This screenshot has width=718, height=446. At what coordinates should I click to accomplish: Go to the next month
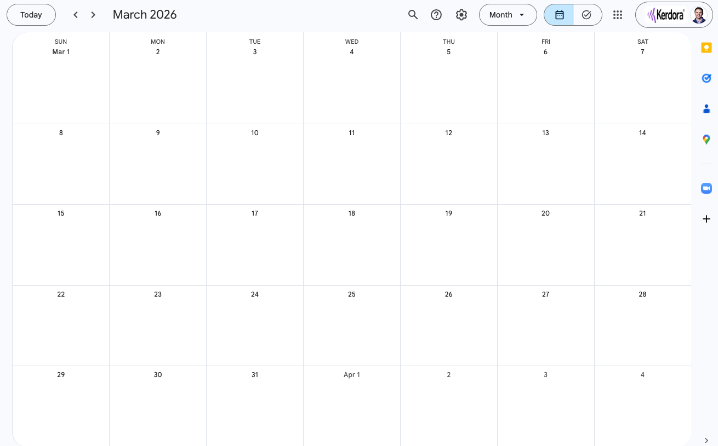click(x=93, y=15)
